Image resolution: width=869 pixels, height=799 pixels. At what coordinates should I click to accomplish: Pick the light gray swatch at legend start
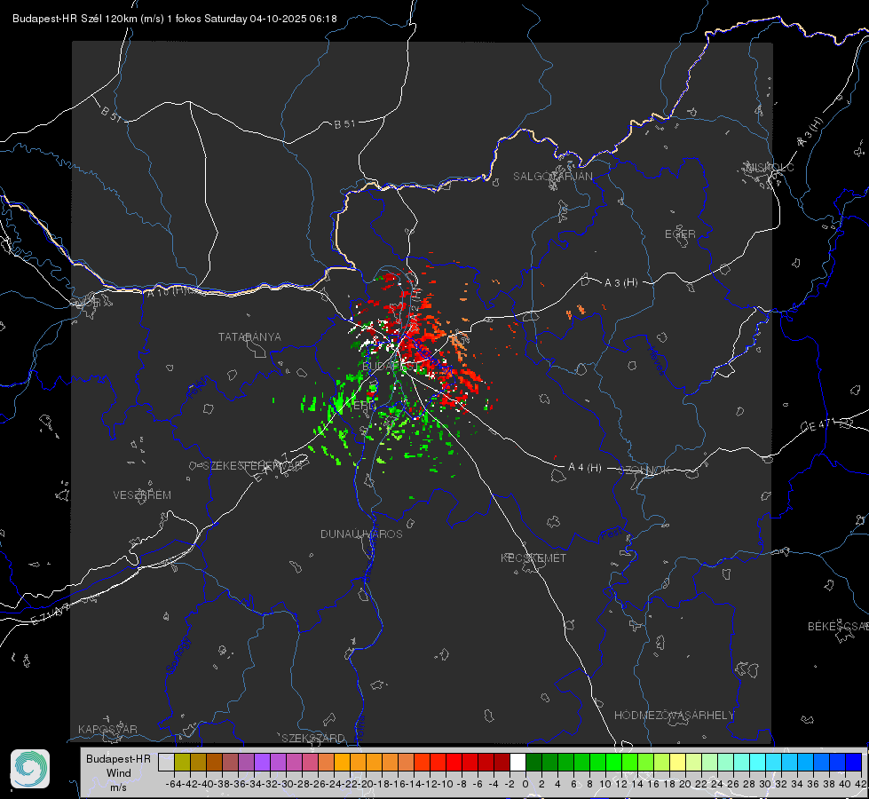coord(166,762)
